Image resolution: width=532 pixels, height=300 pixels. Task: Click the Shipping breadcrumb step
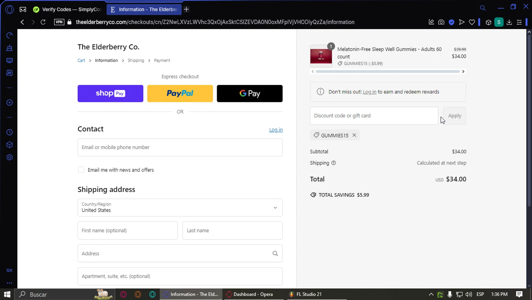pyautogui.click(x=136, y=61)
